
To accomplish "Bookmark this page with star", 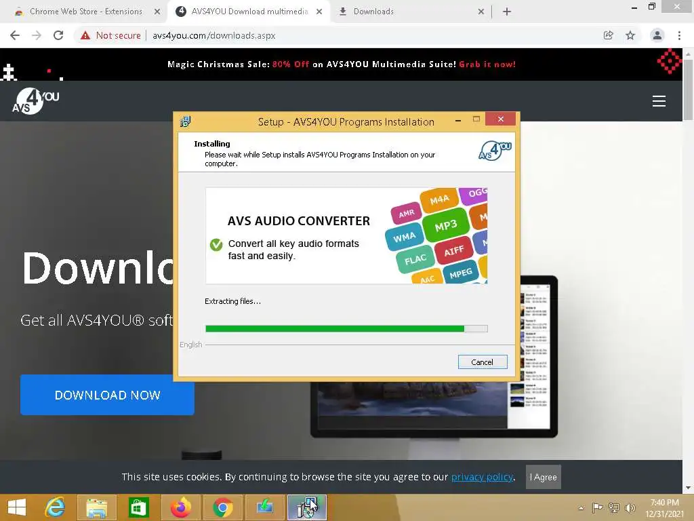I will click(630, 35).
